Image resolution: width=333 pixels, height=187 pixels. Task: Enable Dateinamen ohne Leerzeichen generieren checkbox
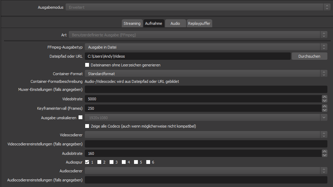tap(87, 65)
